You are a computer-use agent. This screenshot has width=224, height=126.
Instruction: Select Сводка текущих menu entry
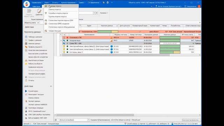(x=61, y=31)
